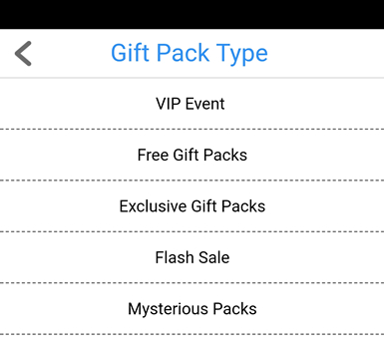Click blank area below Mysterious Packs divider
The height and width of the screenshot is (363, 384).
(192, 349)
